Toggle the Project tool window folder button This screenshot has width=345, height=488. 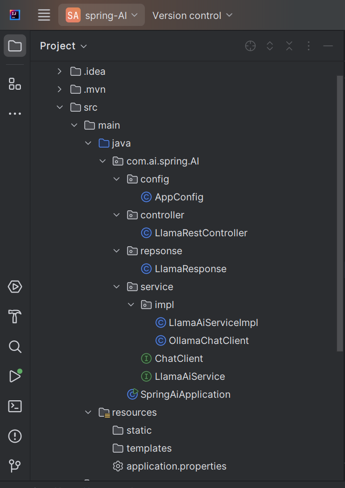pyautogui.click(x=15, y=46)
